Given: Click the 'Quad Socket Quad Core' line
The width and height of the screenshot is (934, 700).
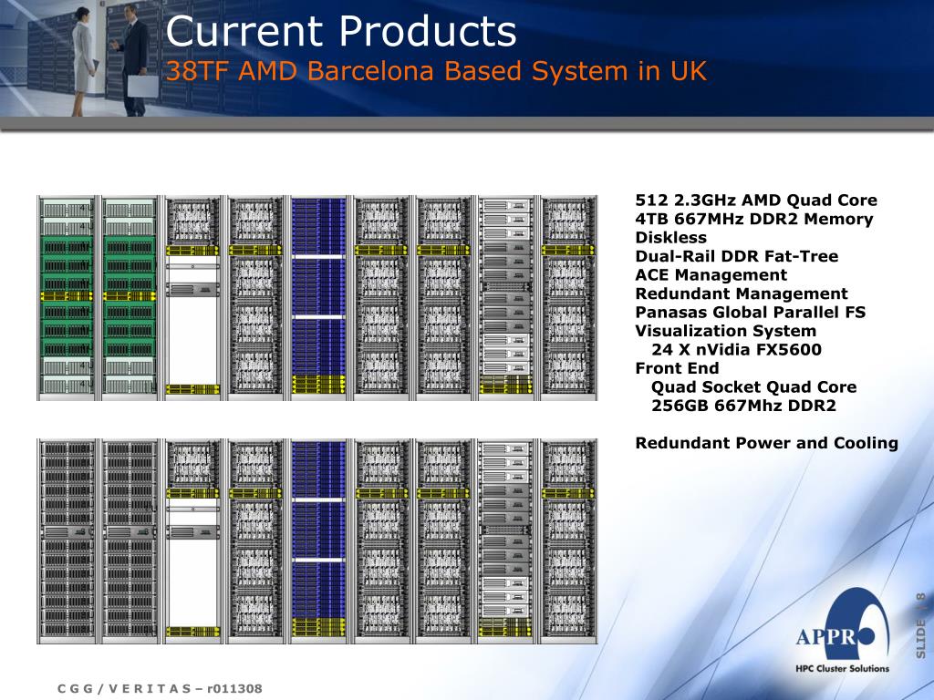Looking at the screenshot, I should coord(753,386).
